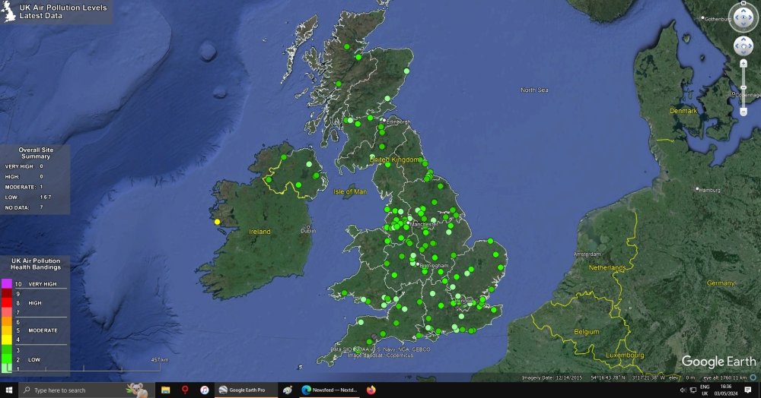761x398 pixels.
Task: Click the eye alt 1760.11 km readout
Action: (x=725, y=377)
